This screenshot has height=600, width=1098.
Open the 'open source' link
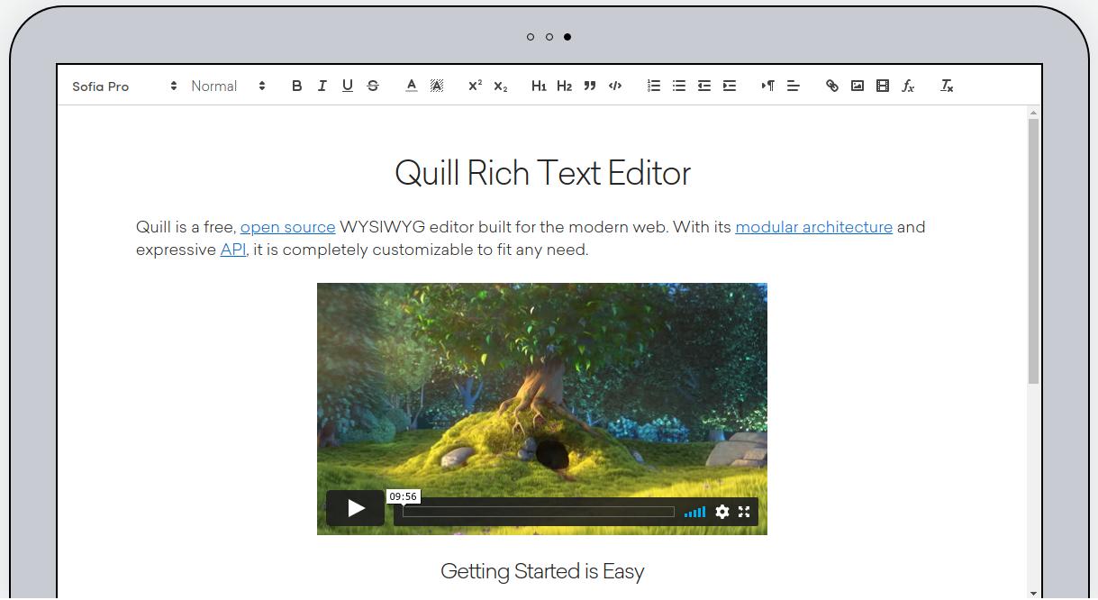[x=287, y=227]
